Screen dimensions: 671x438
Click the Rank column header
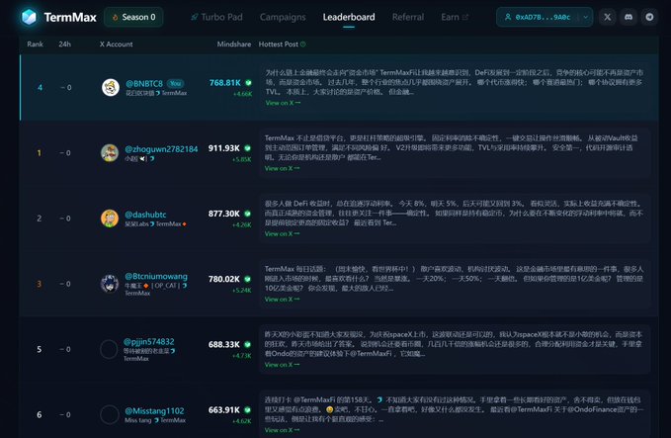pyautogui.click(x=36, y=44)
